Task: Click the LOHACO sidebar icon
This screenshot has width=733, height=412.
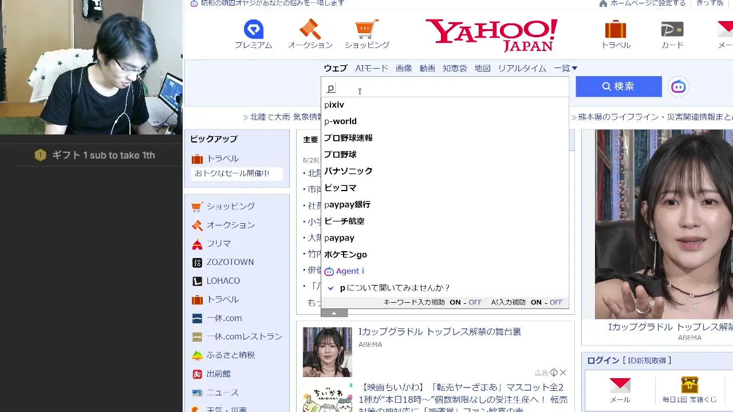Action: tap(198, 281)
